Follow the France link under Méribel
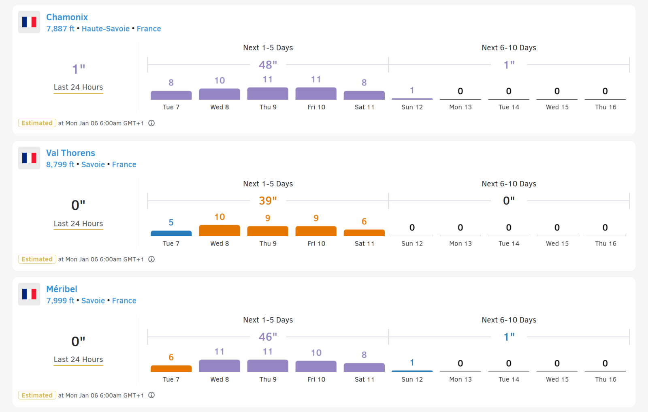The width and height of the screenshot is (648, 412). 124,301
